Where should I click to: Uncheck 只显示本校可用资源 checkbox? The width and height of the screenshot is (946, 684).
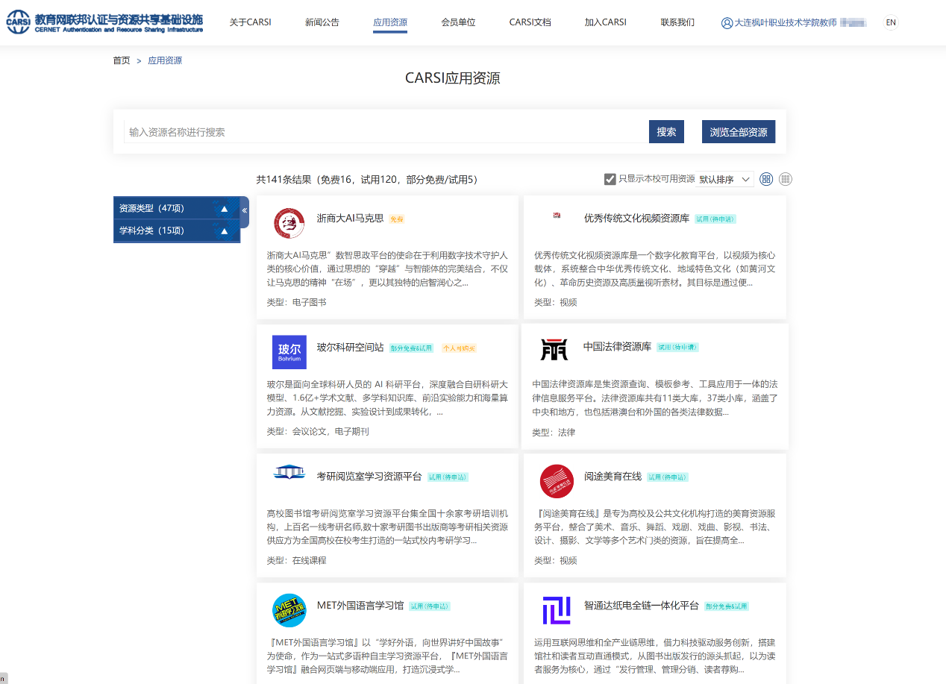(x=610, y=179)
